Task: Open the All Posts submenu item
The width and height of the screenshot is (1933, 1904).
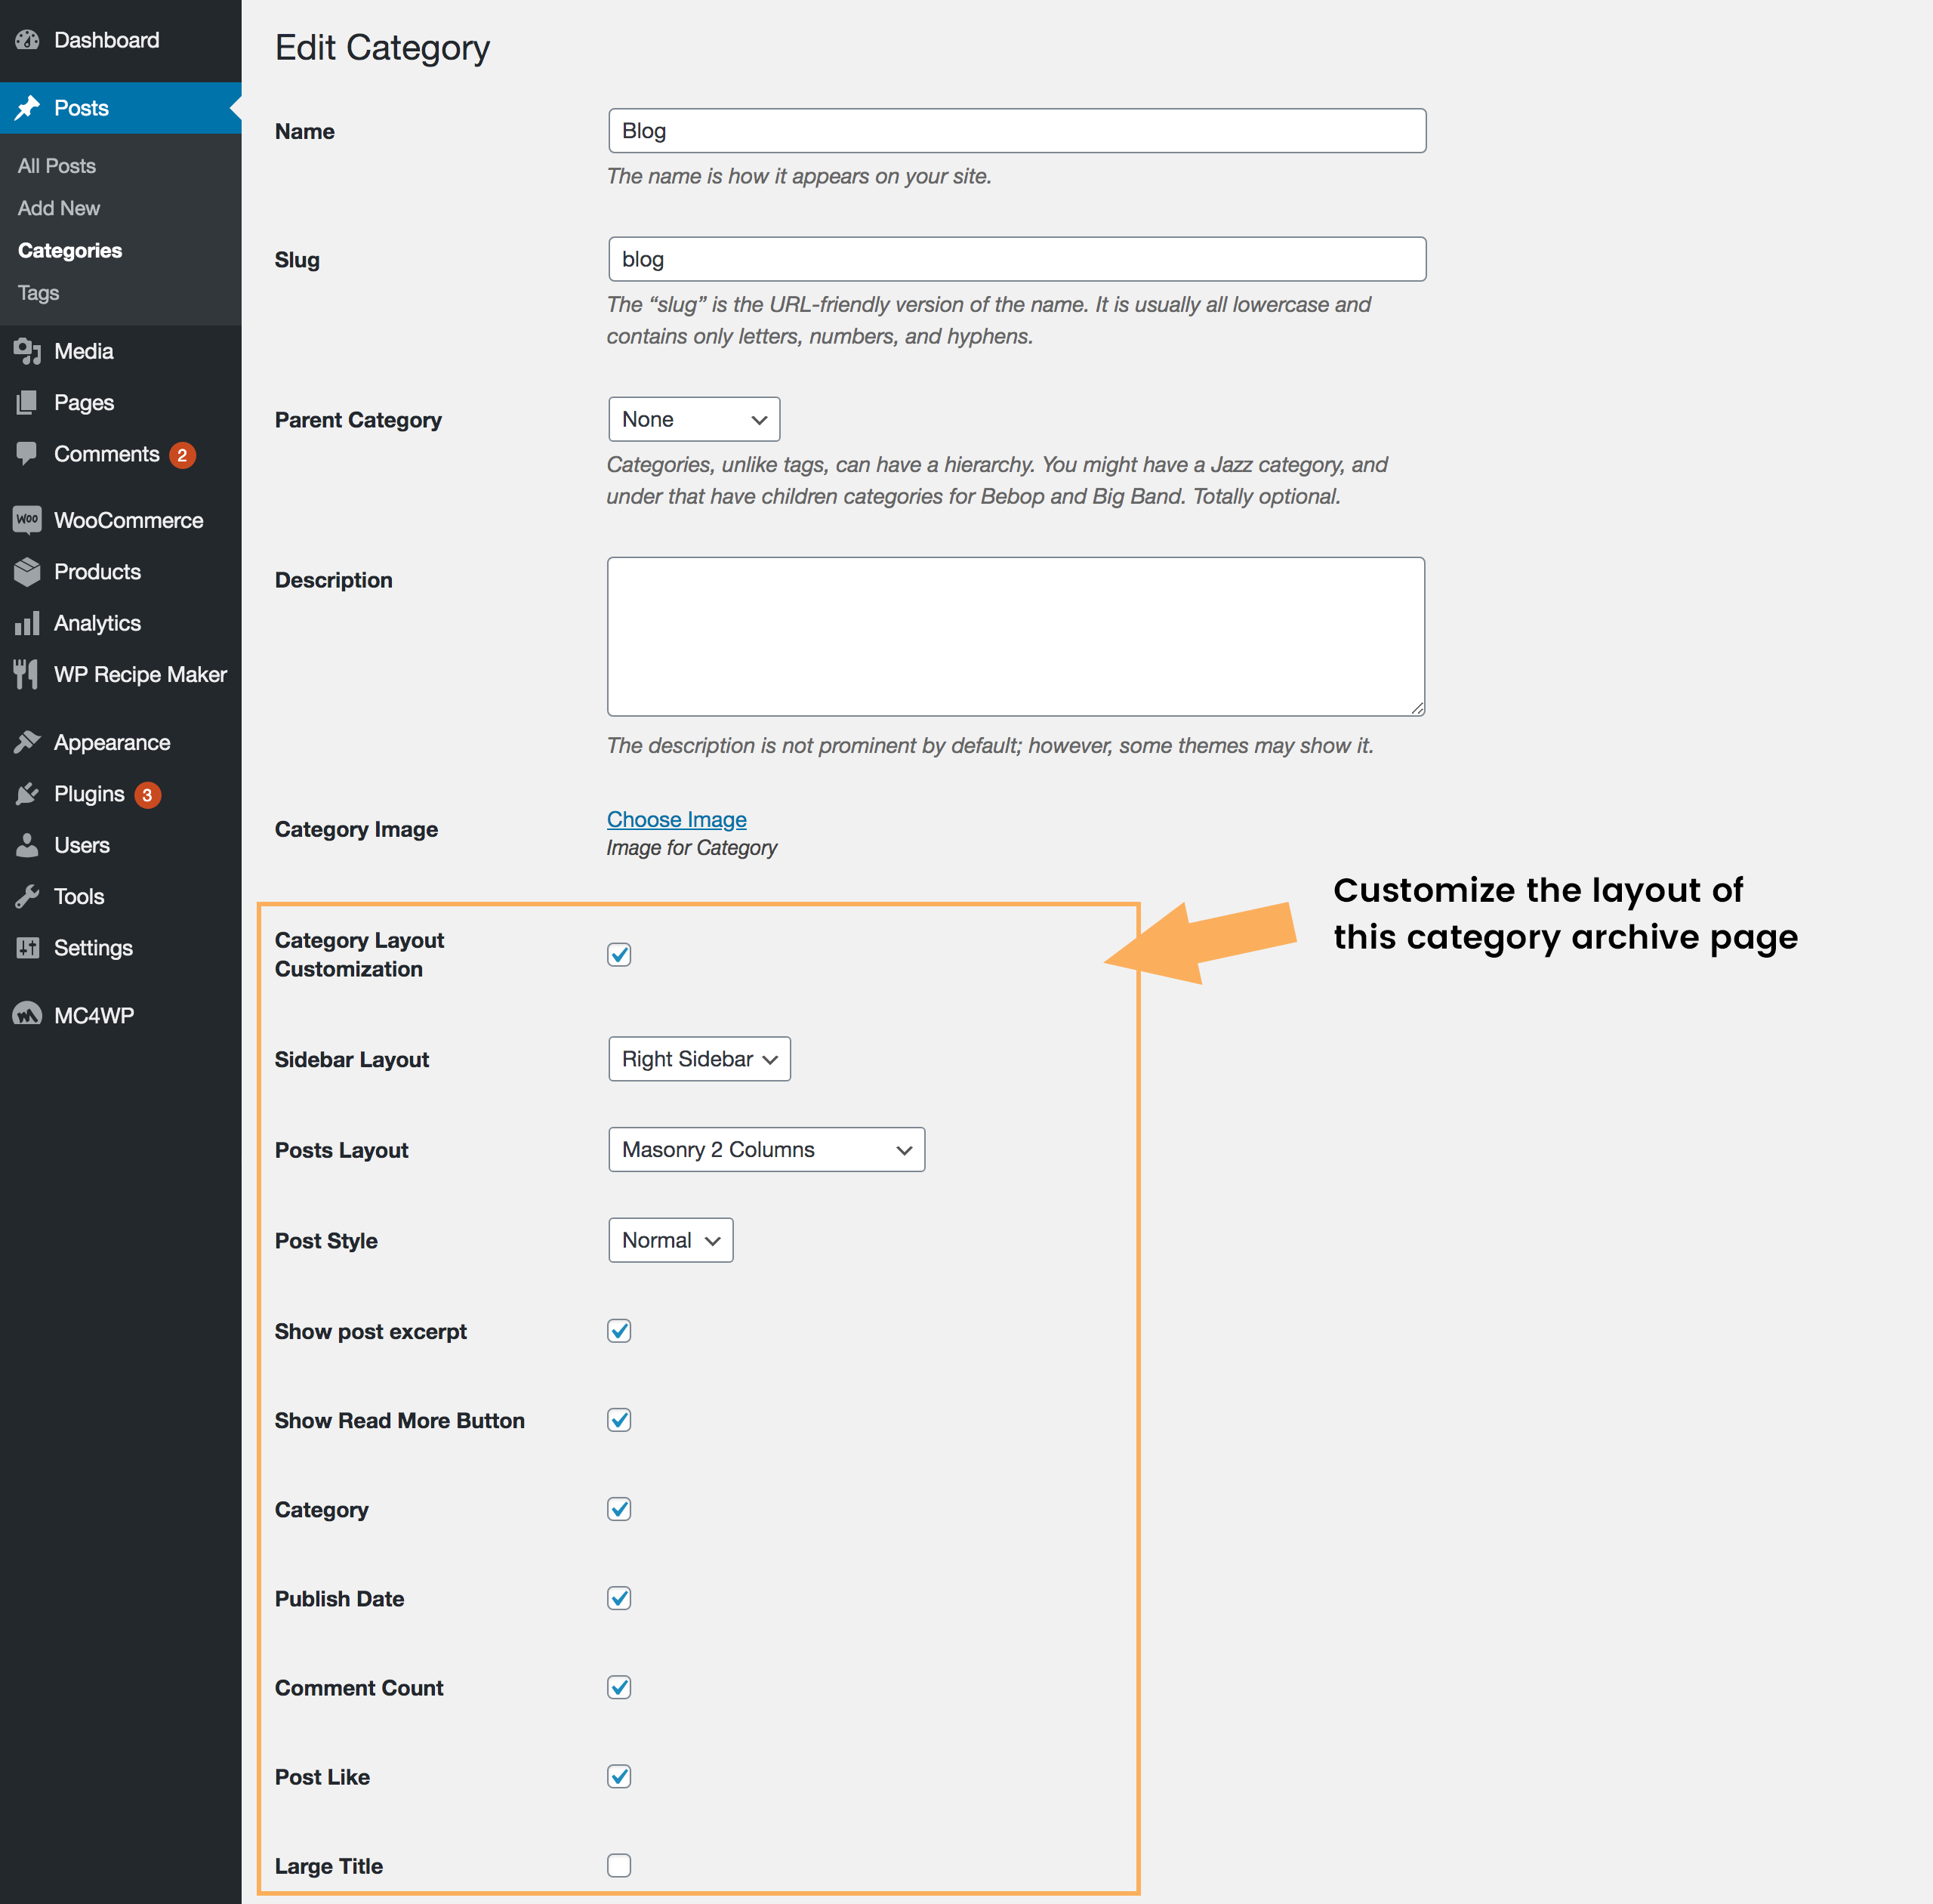Action: click(57, 166)
